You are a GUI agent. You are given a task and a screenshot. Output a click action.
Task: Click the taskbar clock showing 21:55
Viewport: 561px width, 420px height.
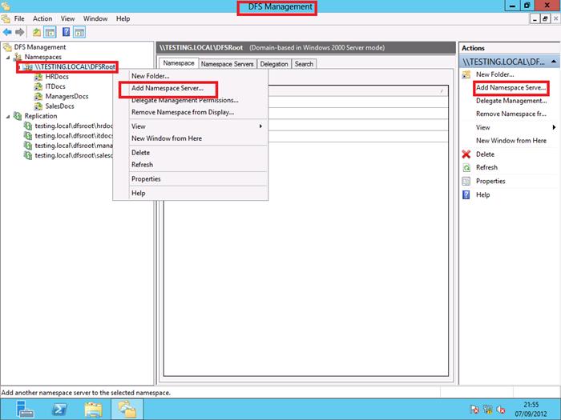(531, 410)
